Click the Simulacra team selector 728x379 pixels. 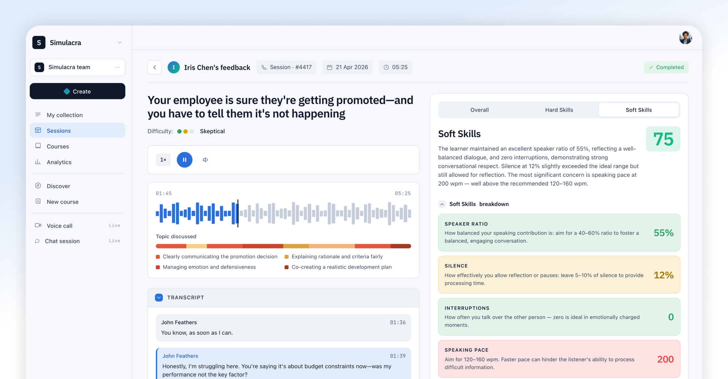pyautogui.click(x=78, y=67)
